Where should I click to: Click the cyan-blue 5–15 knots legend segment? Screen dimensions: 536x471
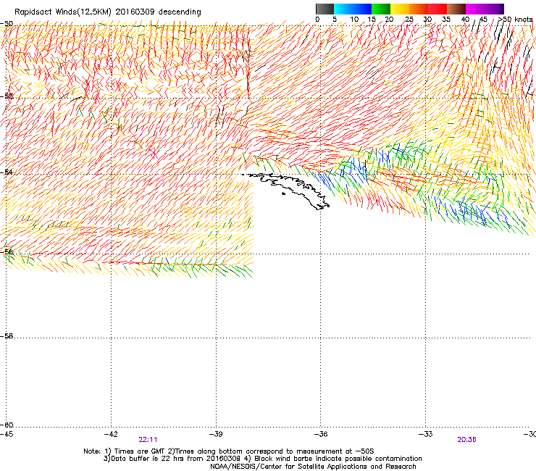point(353,9)
